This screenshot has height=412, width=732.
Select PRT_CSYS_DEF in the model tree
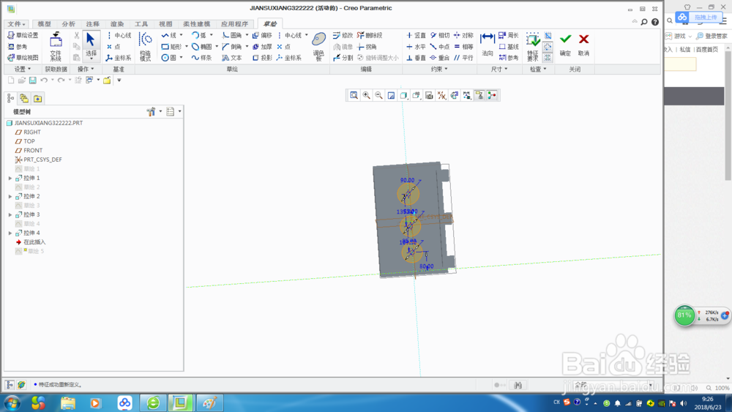click(38, 160)
